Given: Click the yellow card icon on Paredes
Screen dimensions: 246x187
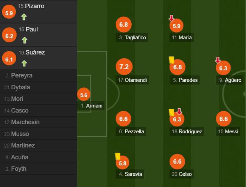Looking at the screenshot, I should coord(171,60).
